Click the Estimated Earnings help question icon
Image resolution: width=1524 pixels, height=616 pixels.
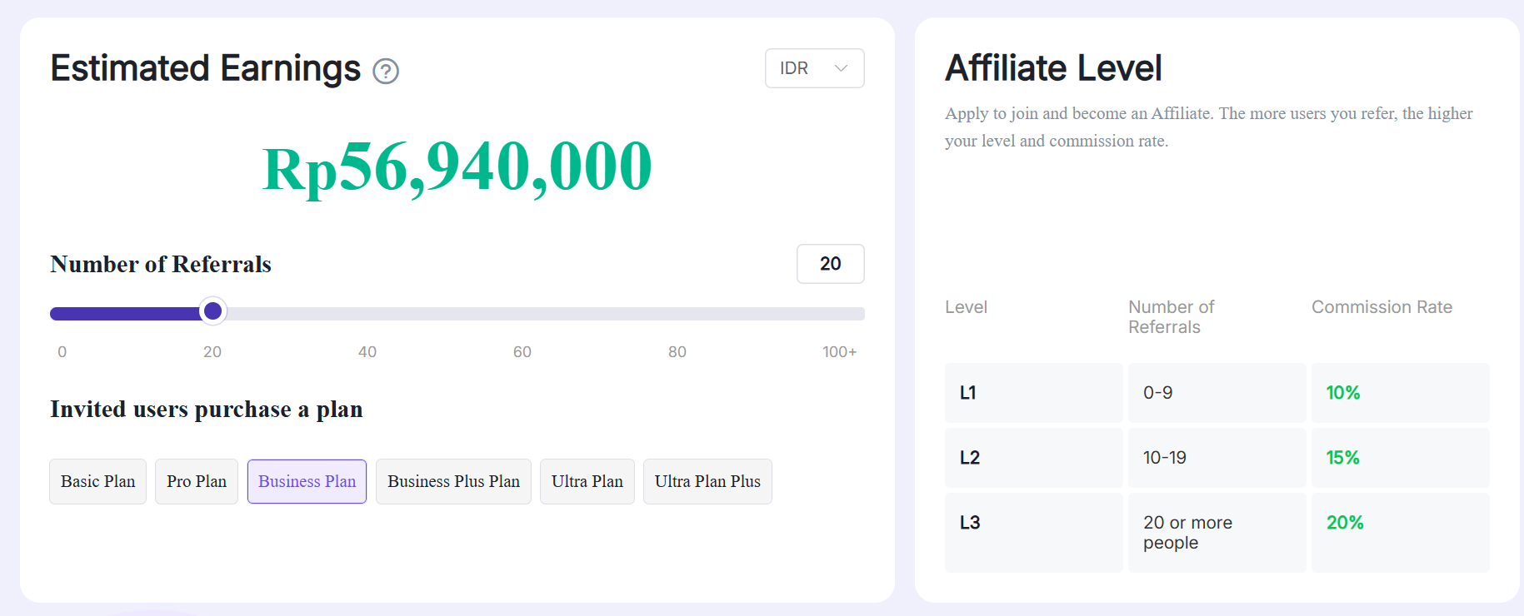(386, 72)
